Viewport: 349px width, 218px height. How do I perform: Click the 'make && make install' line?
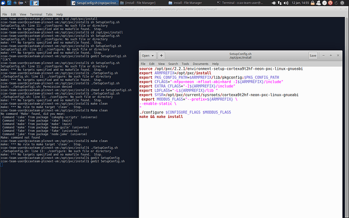click(x=161, y=117)
